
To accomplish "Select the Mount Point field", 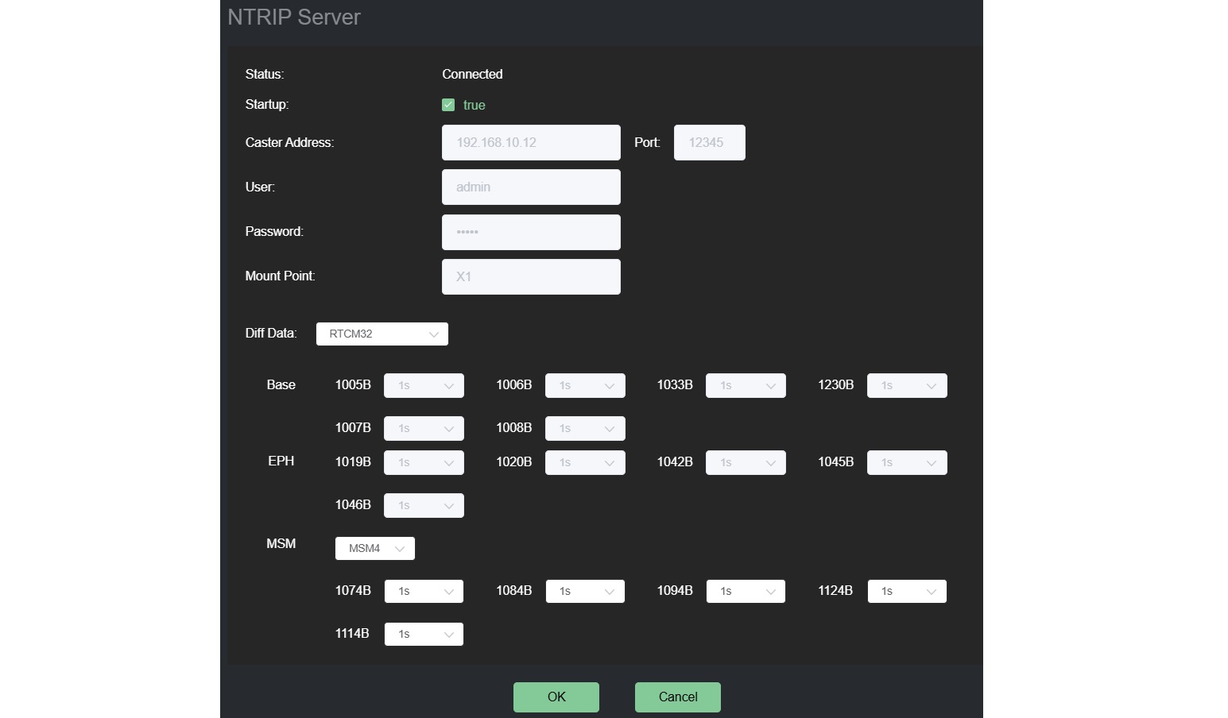I will pos(530,276).
